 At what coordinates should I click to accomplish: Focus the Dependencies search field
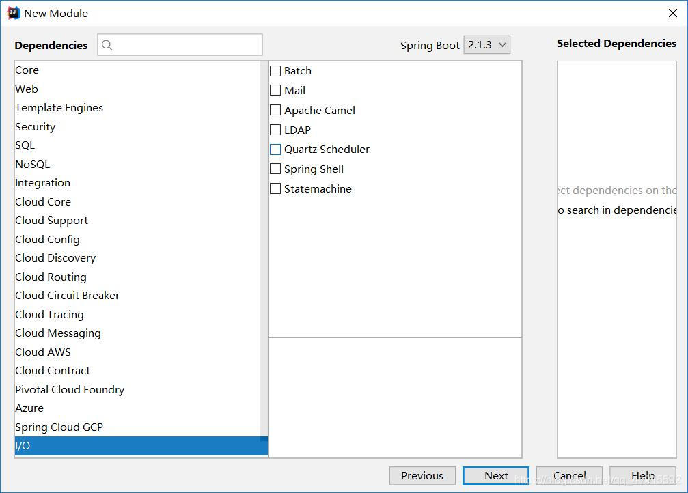point(180,45)
